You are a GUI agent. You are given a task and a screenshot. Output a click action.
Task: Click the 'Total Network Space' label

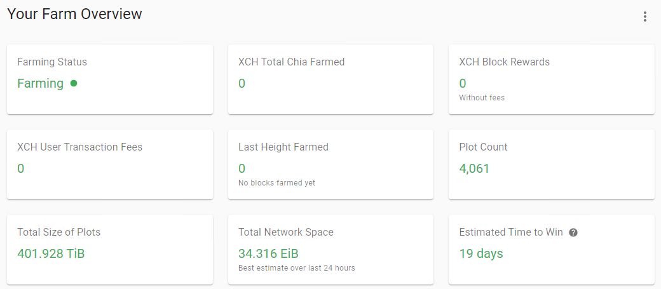(x=285, y=232)
